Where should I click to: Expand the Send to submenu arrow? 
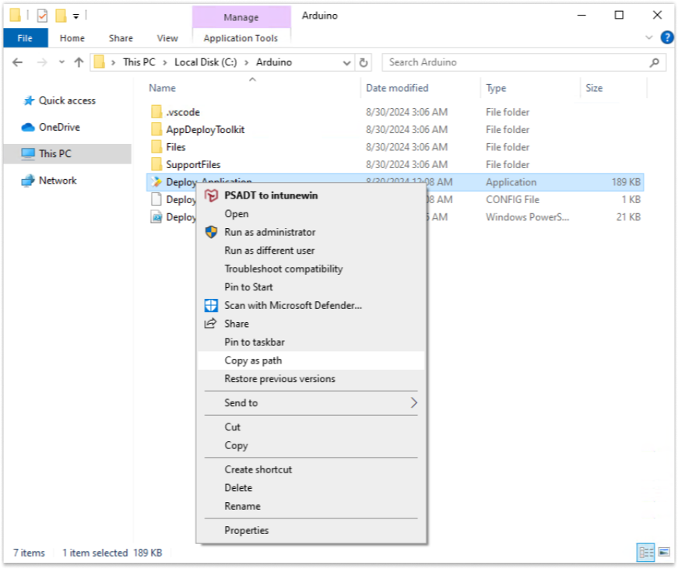pyautogui.click(x=414, y=402)
